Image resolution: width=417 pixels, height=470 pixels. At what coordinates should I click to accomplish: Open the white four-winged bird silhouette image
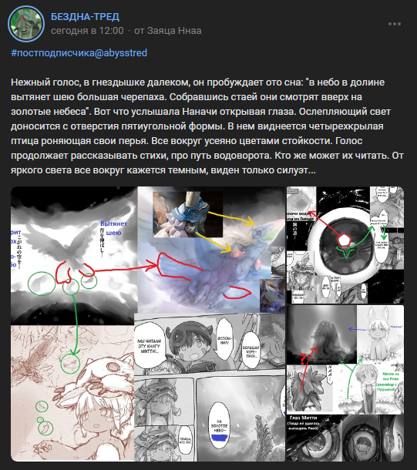(x=74, y=256)
